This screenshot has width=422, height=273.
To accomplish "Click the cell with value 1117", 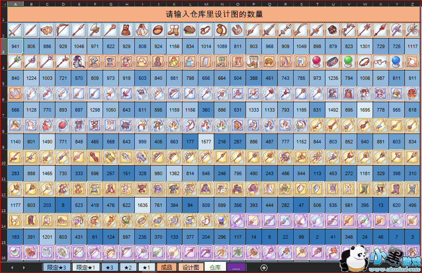I will click(x=412, y=46).
